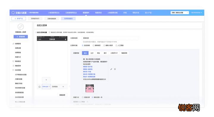The height and width of the screenshot is (117, 214).
Task: Click the pencil edit icon beside reply message
Action: coord(111,69)
